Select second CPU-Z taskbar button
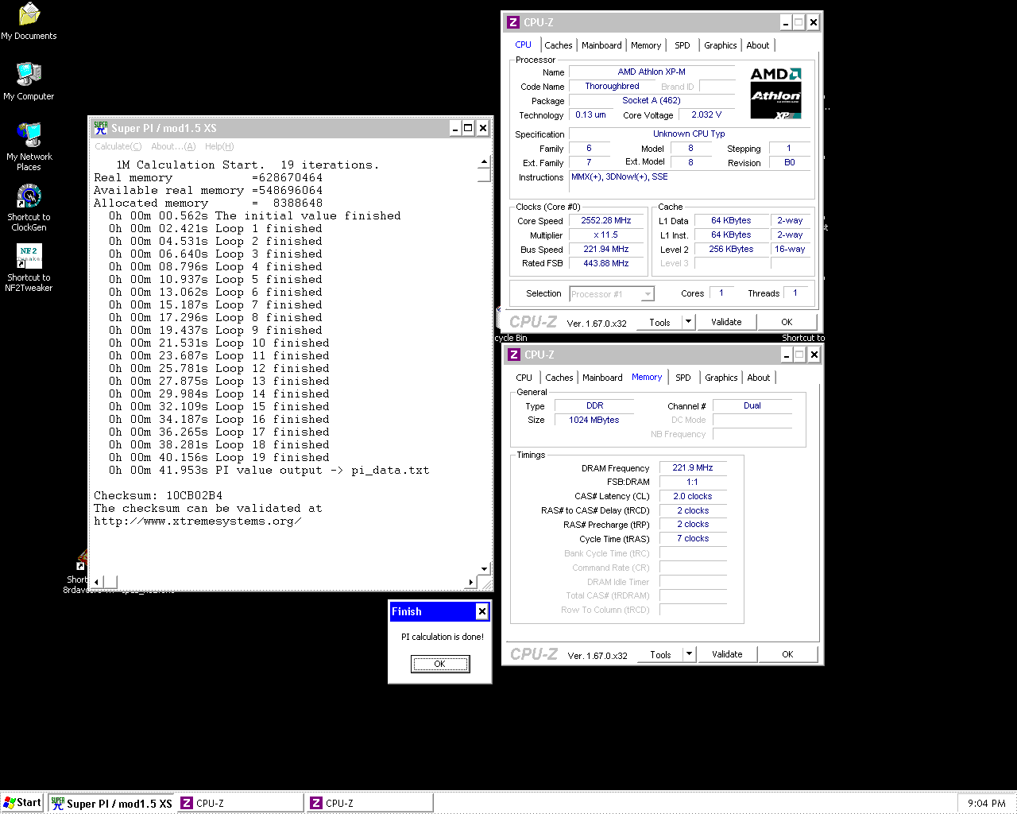Viewport: 1017px width, 814px height. [369, 803]
